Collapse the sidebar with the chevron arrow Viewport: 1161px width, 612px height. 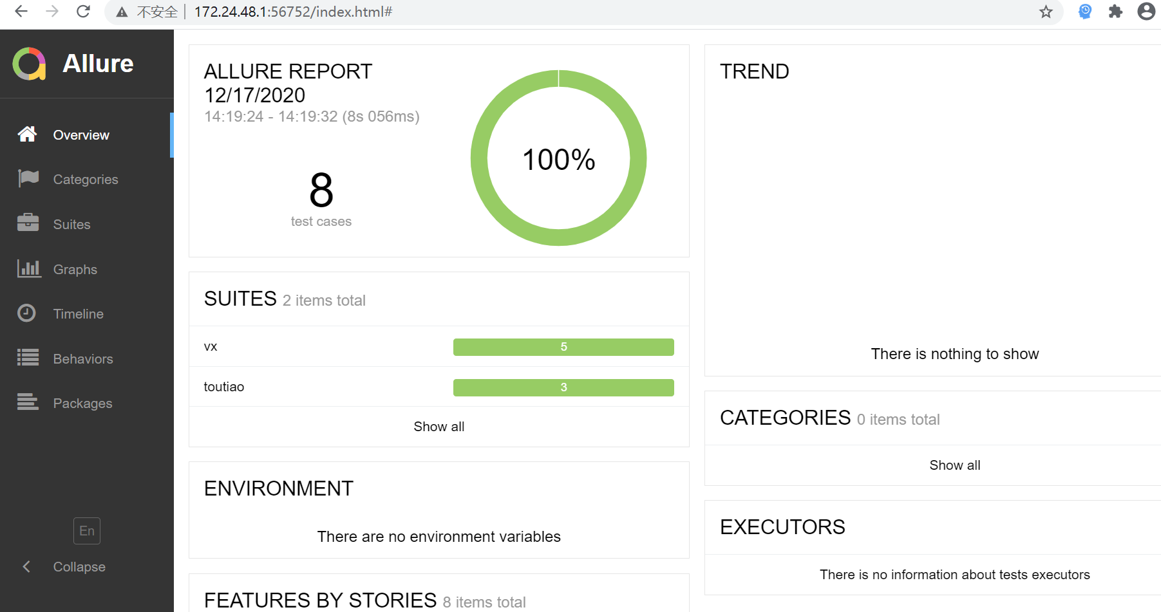click(x=26, y=567)
